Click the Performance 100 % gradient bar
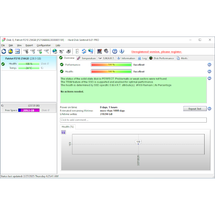Screen dimensions: 215x215 coord(111,64)
